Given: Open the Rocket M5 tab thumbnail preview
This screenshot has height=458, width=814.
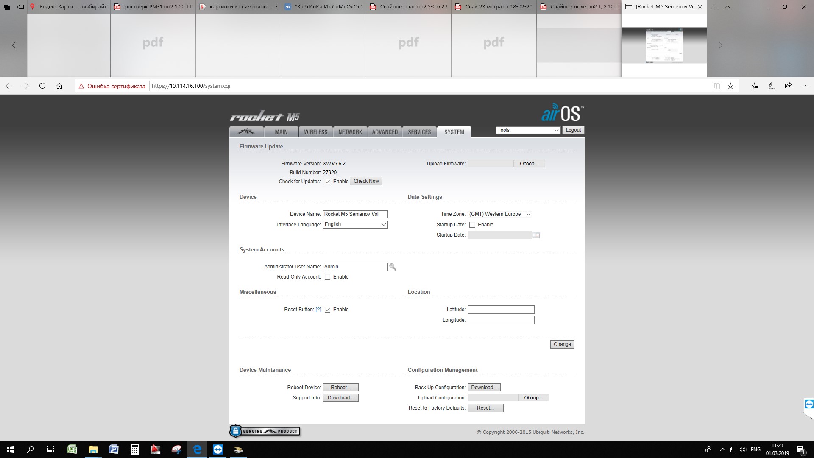Looking at the screenshot, I should coord(664,45).
